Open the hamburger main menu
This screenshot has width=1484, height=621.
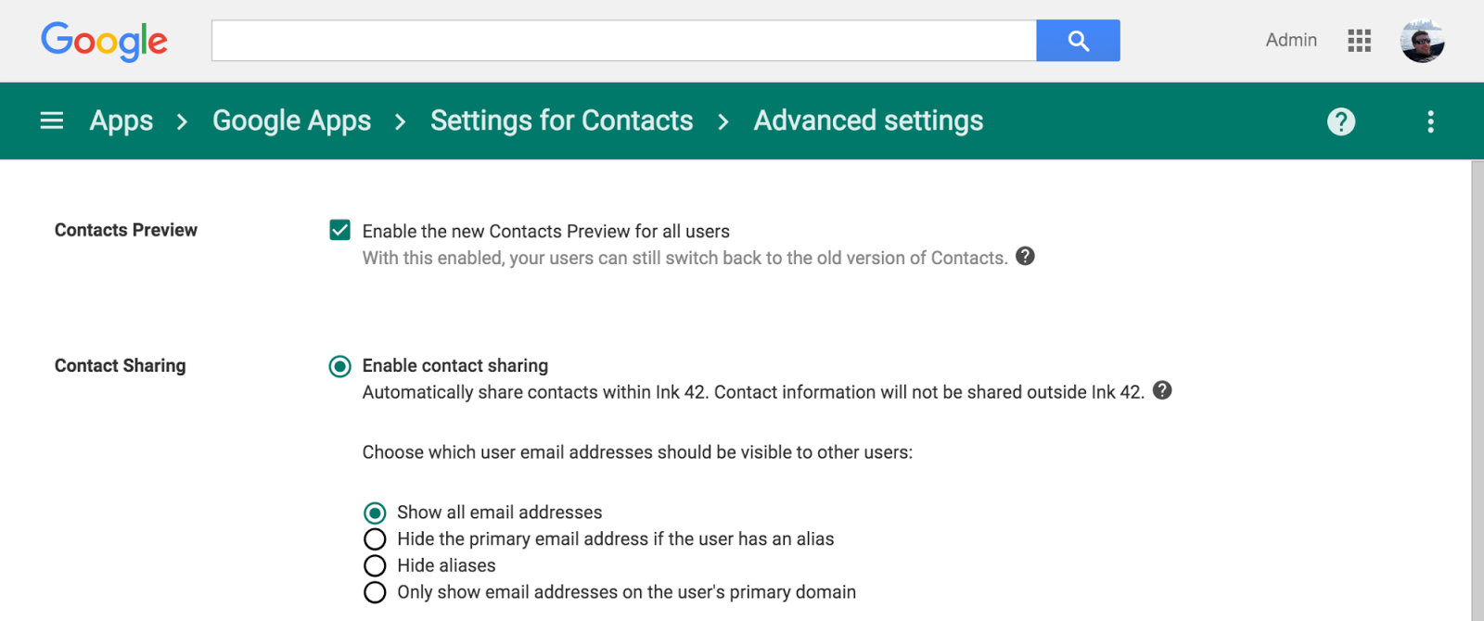coord(52,120)
